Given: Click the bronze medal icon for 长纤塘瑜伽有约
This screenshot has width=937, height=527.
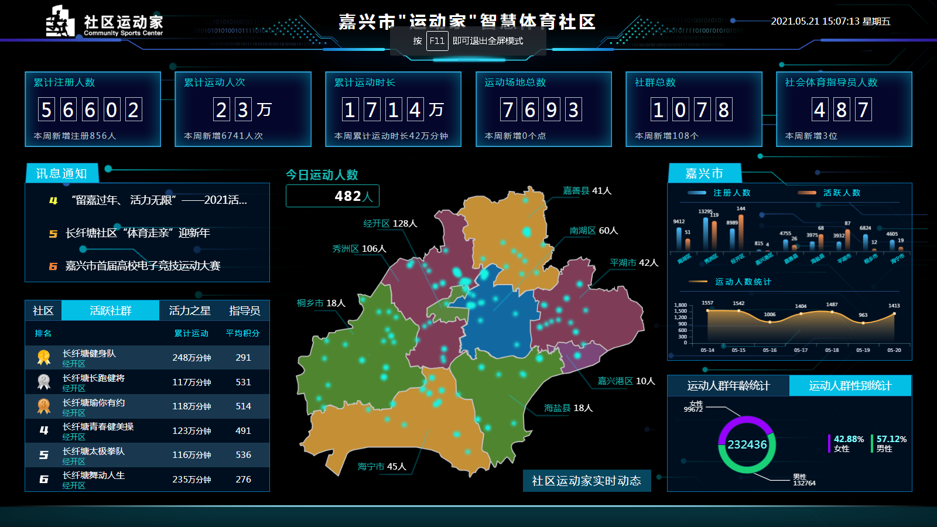Looking at the screenshot, I should (x=44, y=406).
